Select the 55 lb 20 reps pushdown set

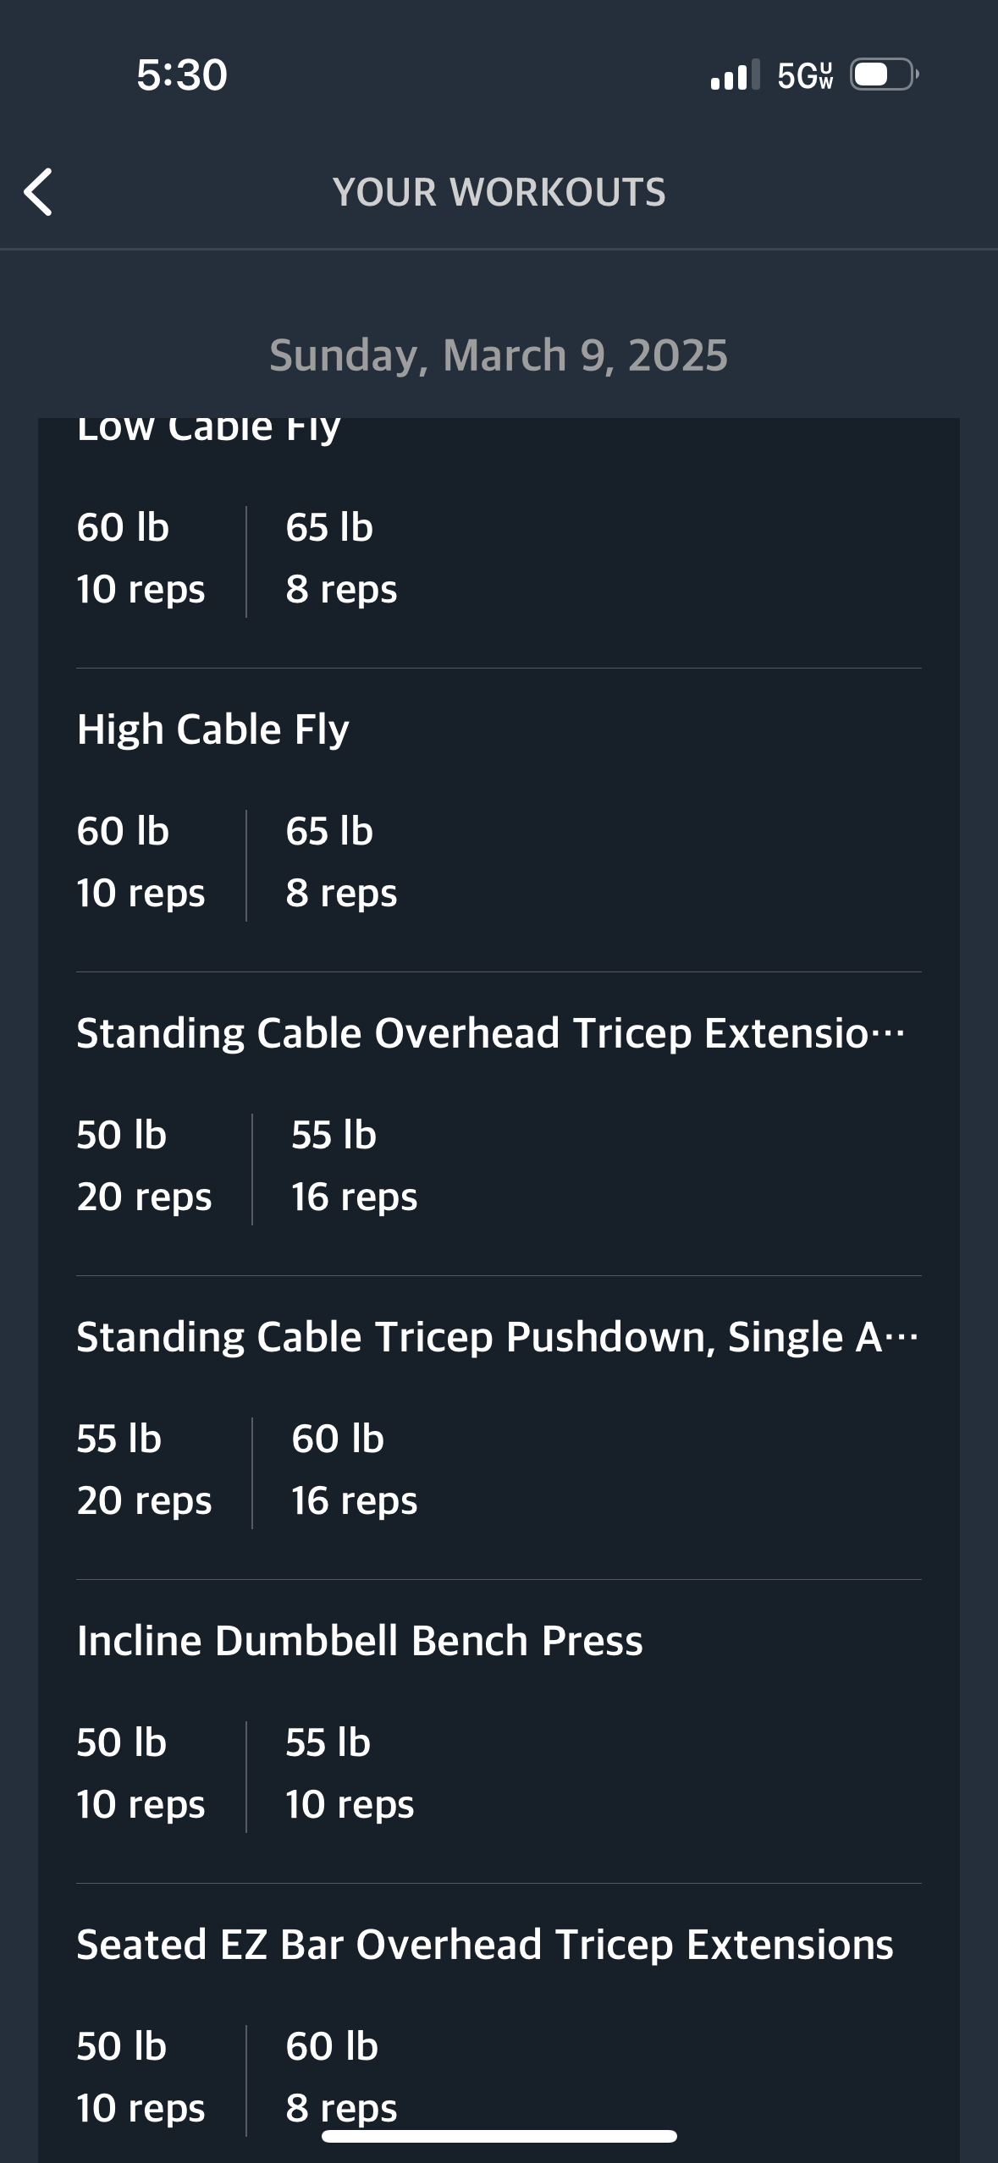[144, 1470]
